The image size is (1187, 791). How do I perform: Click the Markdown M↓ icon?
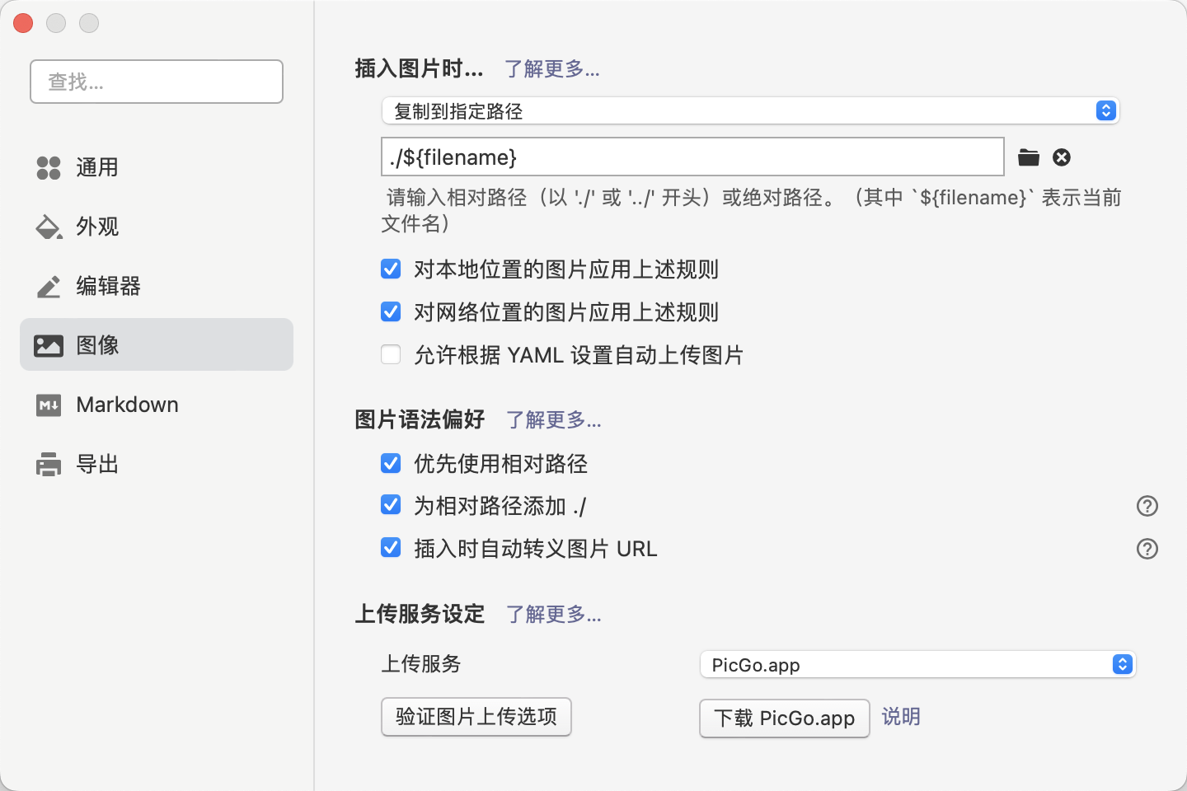49,405
